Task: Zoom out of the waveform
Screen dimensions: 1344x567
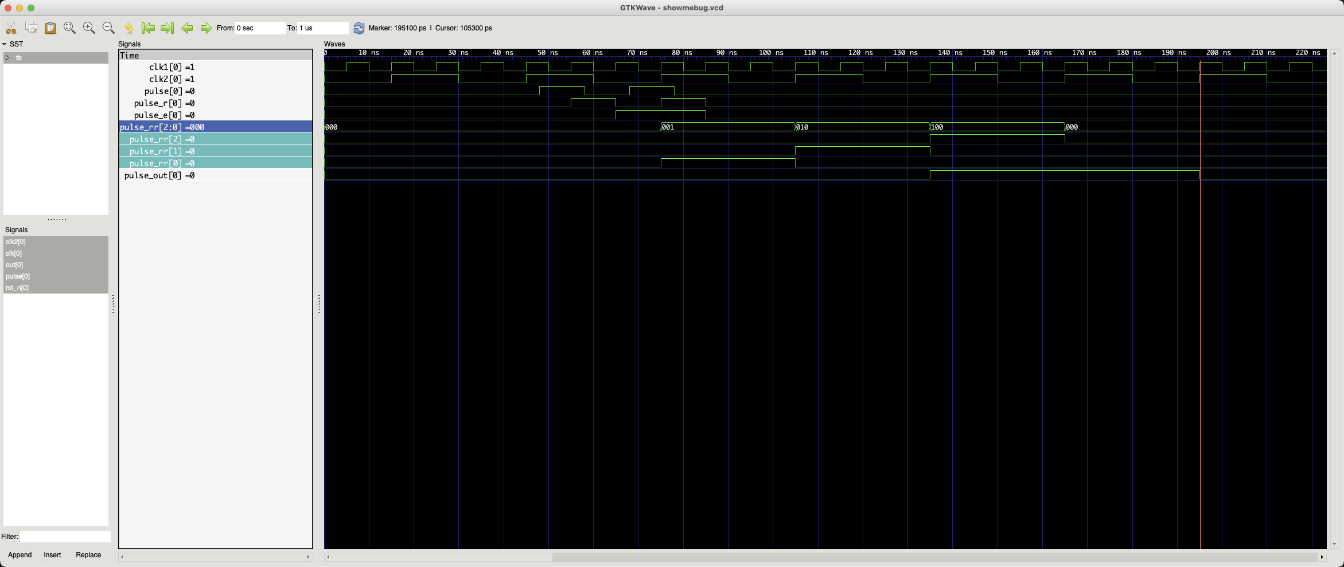Action: click(108, 28)
